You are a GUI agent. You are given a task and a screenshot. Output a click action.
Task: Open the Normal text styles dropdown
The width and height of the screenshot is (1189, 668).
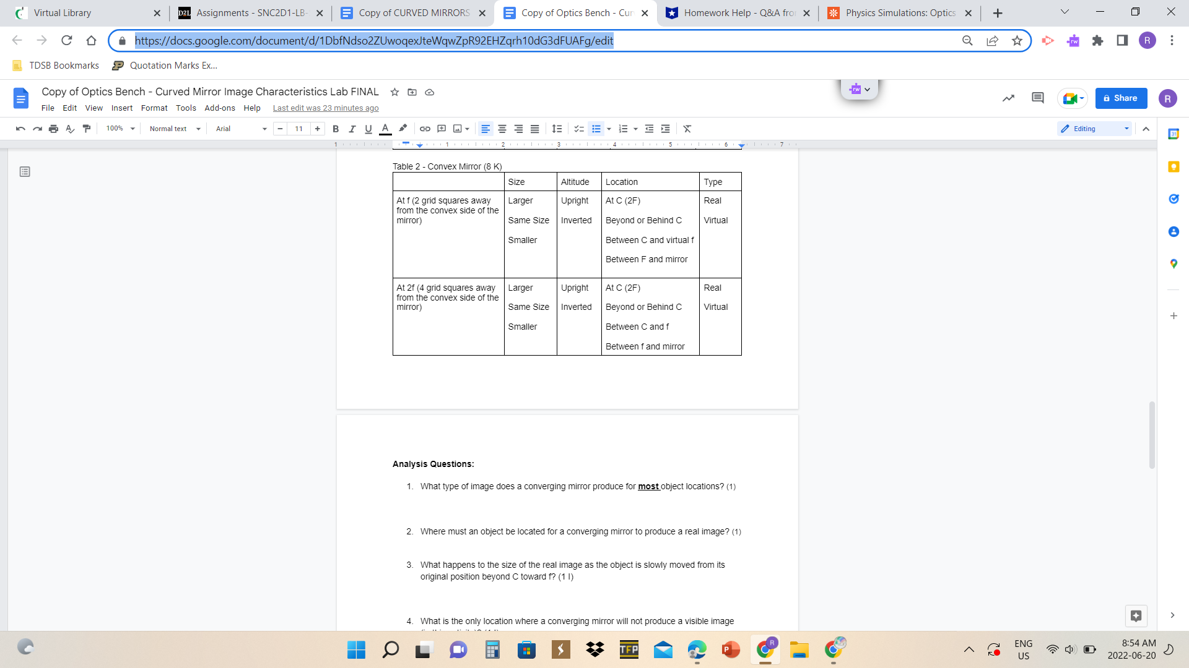click(x=173, y=129)
